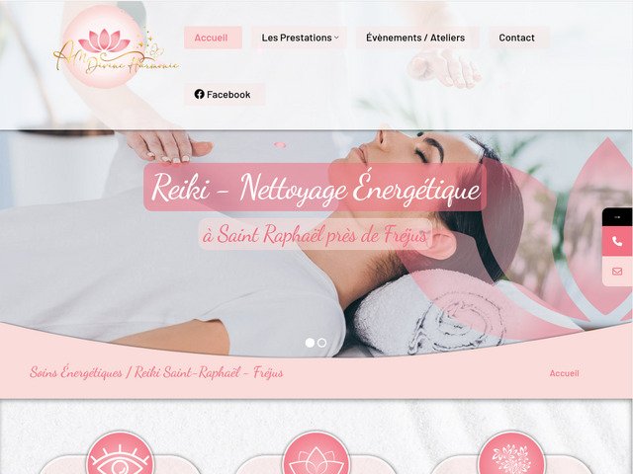Open the Contact page
The image size is (633, 474).
point(518,38)
